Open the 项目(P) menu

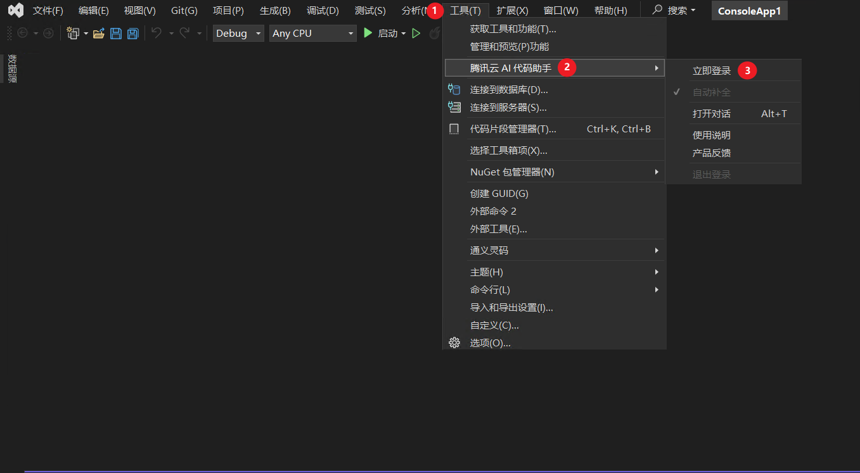pyautogui.click(x=228, y=11)
